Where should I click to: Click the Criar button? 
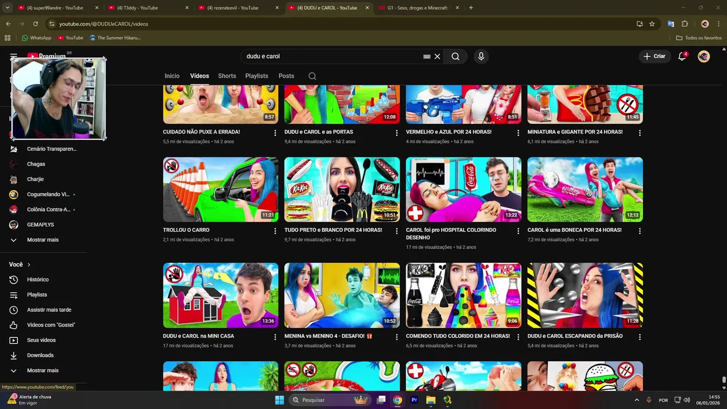[654, 56]
